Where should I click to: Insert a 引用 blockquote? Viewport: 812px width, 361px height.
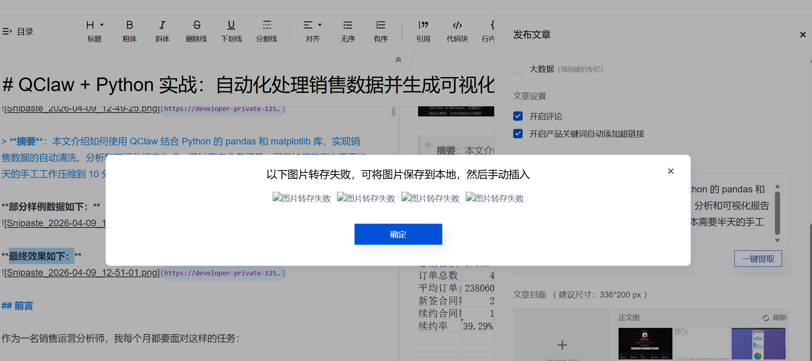423,32
